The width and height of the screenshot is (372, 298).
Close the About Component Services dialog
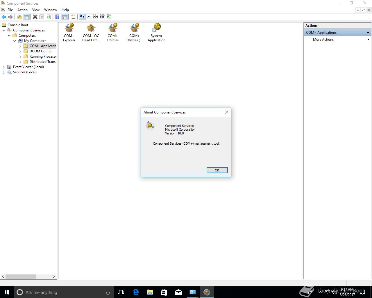pyautogui.click(x=227, y=112)
